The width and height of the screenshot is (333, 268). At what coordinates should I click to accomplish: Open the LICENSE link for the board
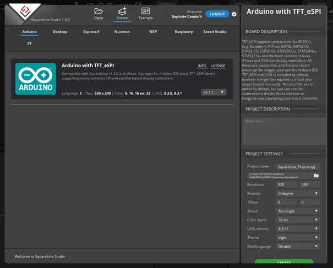218,66
